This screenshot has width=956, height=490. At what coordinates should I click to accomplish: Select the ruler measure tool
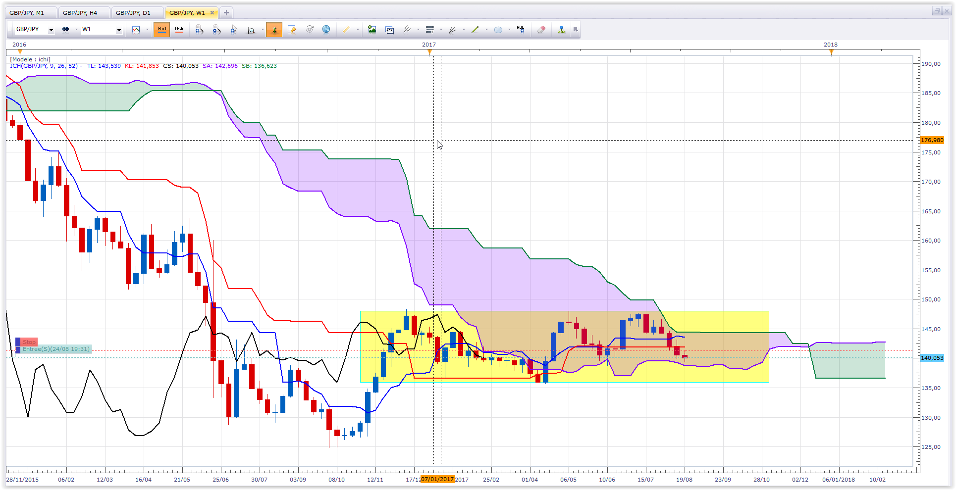click(347, 30)
